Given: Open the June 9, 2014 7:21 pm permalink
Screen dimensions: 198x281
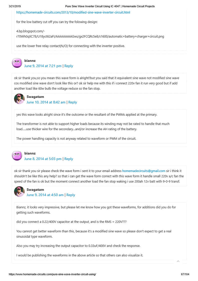Looking at the screenshot, I should click(x=43, y=66).
